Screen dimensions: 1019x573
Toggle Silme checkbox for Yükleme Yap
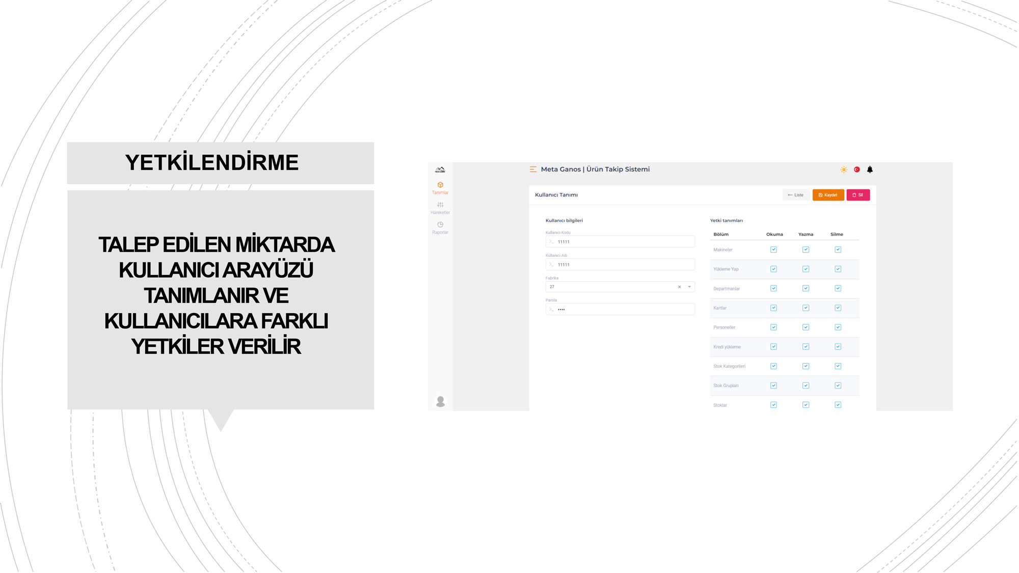coord(838,269)
